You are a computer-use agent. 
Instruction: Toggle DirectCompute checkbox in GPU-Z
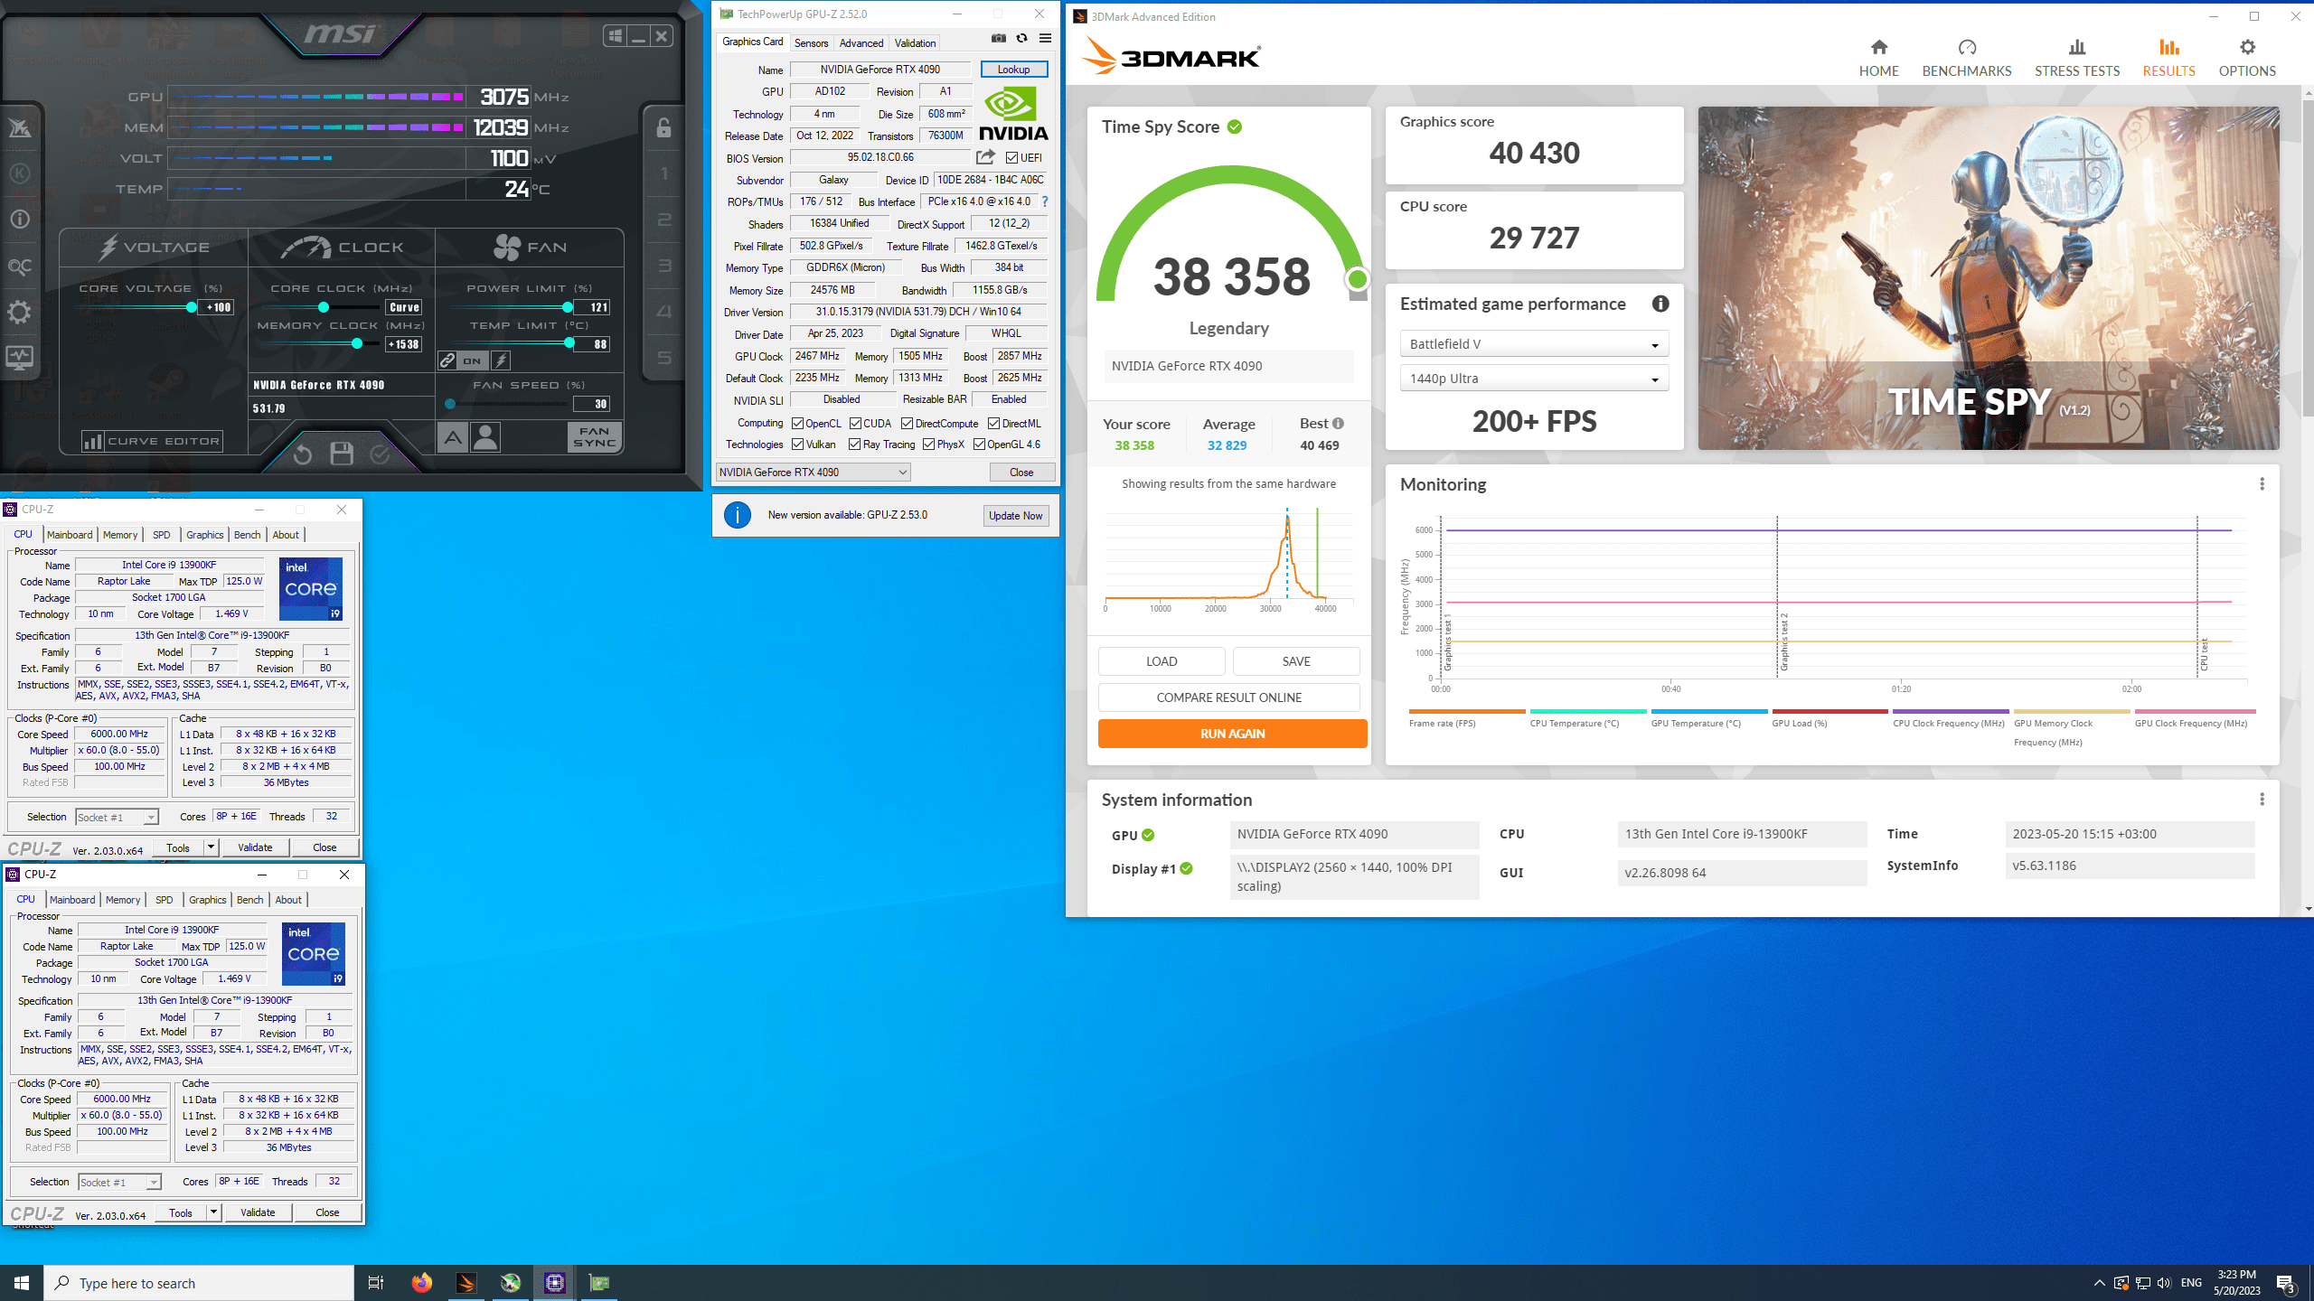(907, 424)
